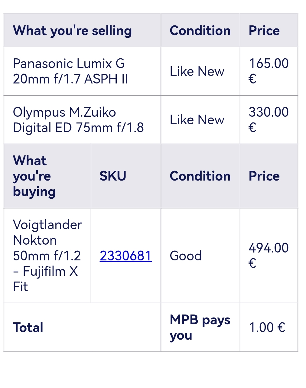The width and height of the screenshot is (306, 388).
Task: Click the Voigtlander Nokton 50mm product name
Action: (47, 256)
